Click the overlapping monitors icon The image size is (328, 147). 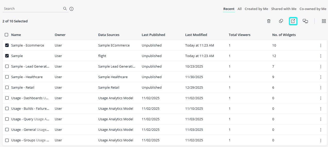click(x=305, y=21)
